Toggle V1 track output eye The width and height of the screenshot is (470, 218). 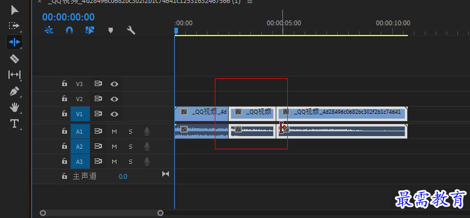(114, 114)
